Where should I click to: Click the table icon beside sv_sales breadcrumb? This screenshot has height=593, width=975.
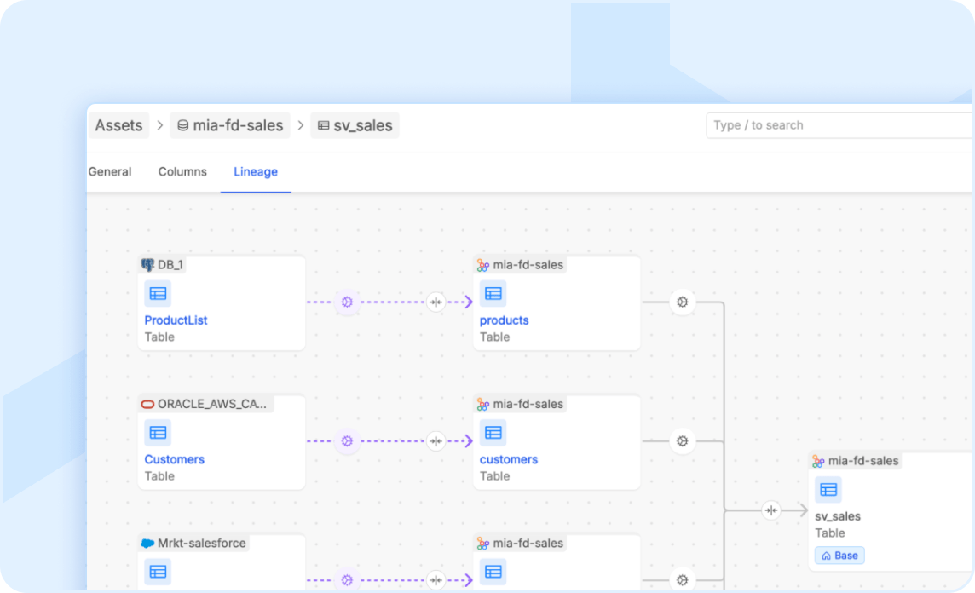[323, 125]
